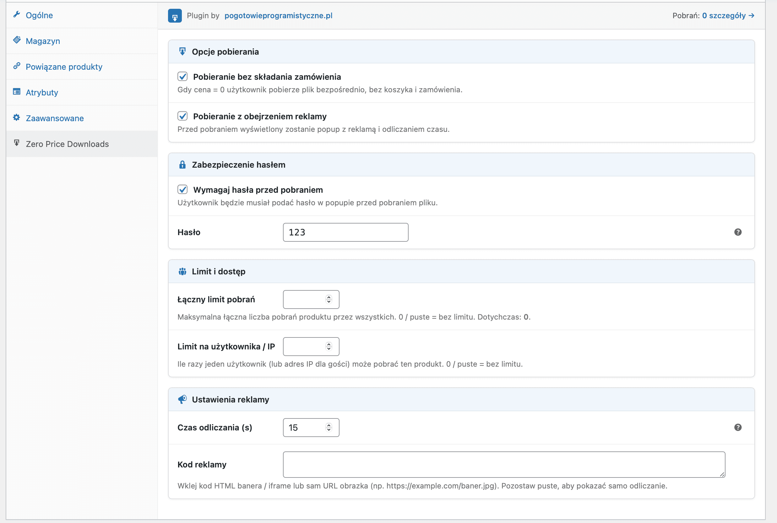The height and width of the screenshot is (523, 777).
Task: Toggle Wymagaj hasła przed pobraniem checkbox
Action: pyautogui.click(x=182, y=190)
